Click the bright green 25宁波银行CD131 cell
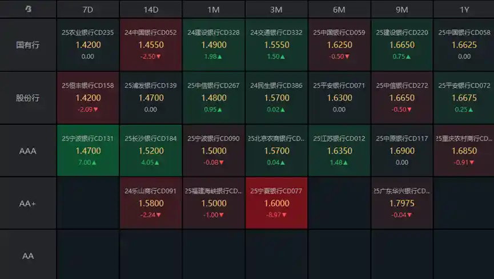494x279 pixels. click(88, 151)
